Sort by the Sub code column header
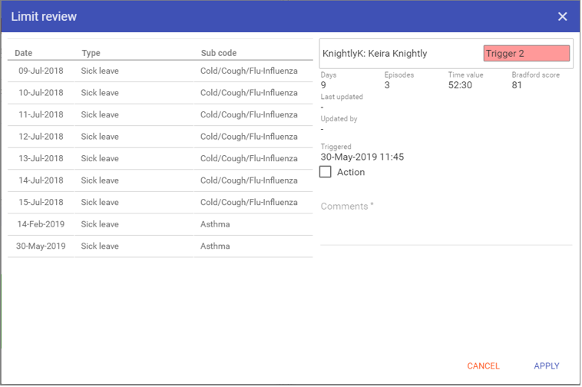Viewport: 582px width, 387px height. click(218, 54)
